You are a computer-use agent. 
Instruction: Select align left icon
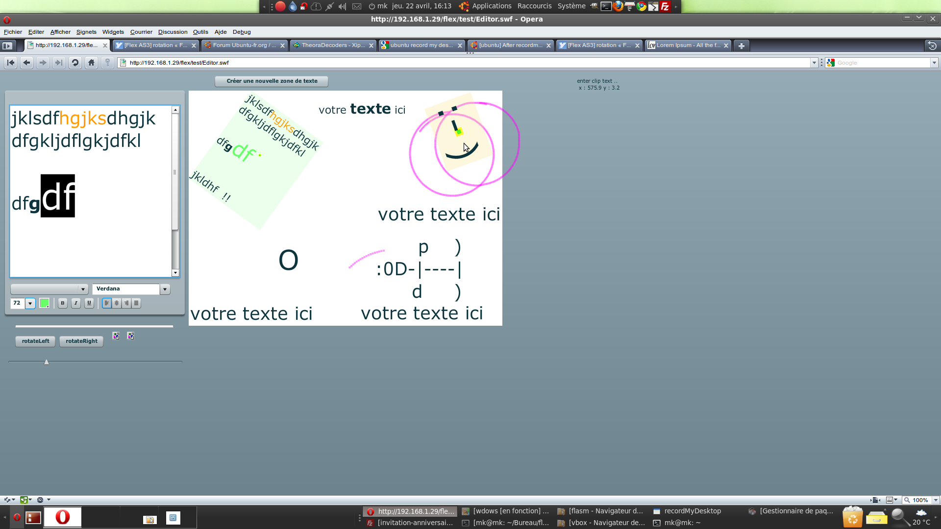point(106,303)
